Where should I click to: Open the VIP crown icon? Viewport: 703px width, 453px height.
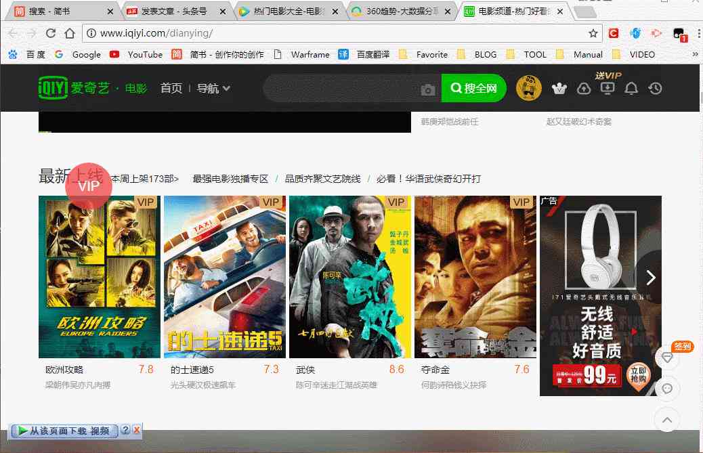click(559, 89)
